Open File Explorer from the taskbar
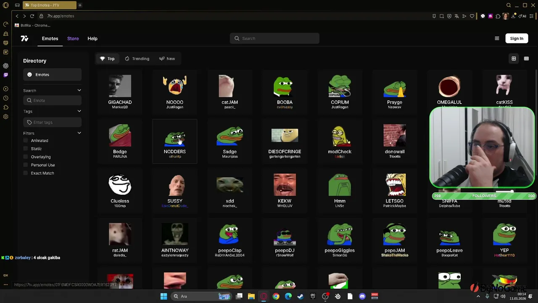Image resolution: width=538 pixels, height=303 pixels. click(x=251, y=296)
